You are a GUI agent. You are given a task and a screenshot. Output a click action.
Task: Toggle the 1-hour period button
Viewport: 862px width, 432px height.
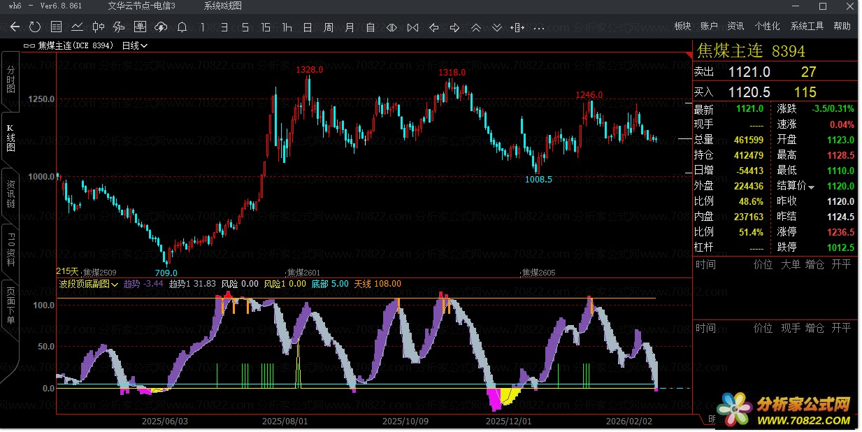coord(287,27)
